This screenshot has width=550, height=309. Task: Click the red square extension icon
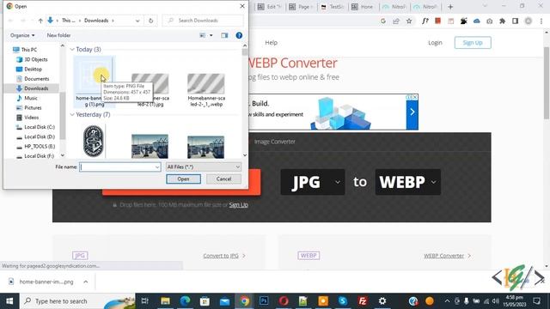tap(437, 21)
